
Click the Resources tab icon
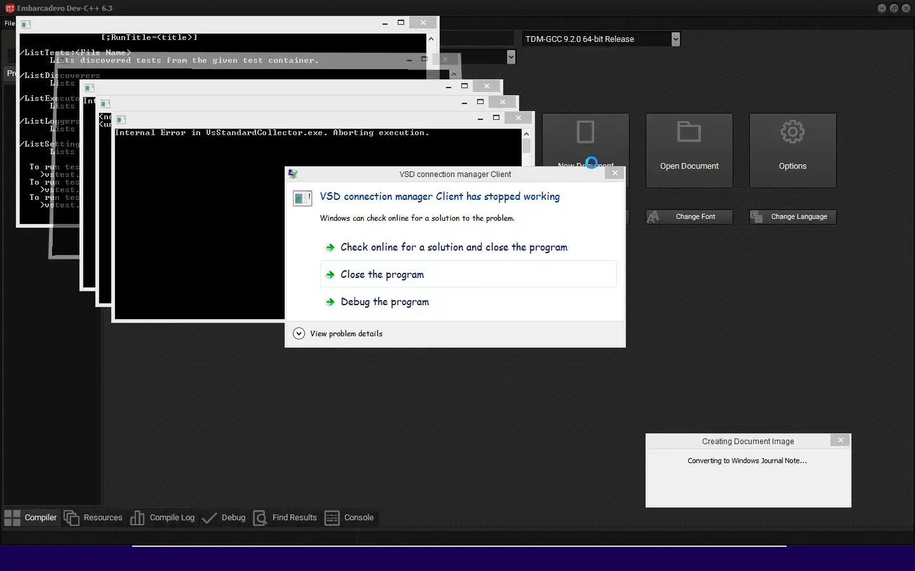click(71, 518)
